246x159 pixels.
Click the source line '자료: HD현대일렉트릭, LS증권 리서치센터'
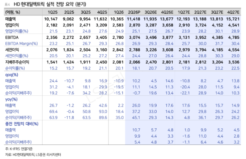point(33,155)
